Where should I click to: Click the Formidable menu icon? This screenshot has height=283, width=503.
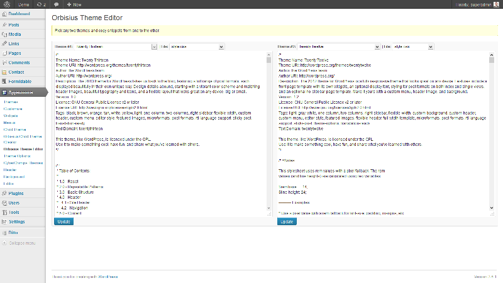pos(4,82)
